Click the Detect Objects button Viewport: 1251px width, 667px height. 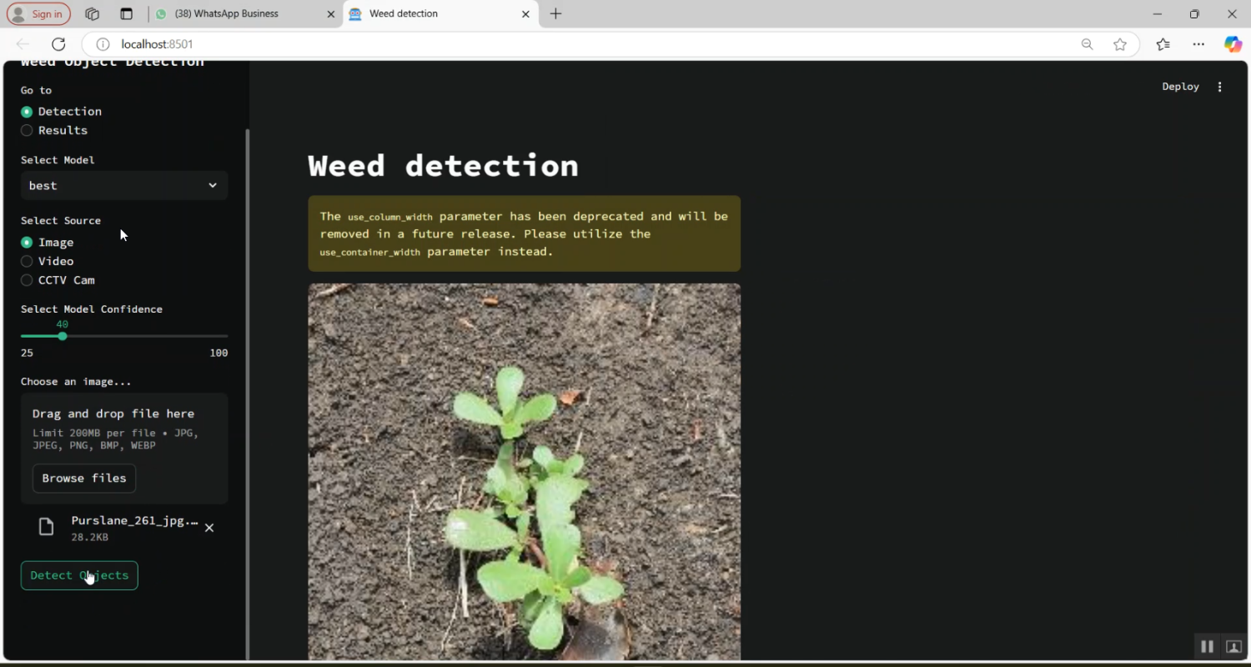click(79, 575)
